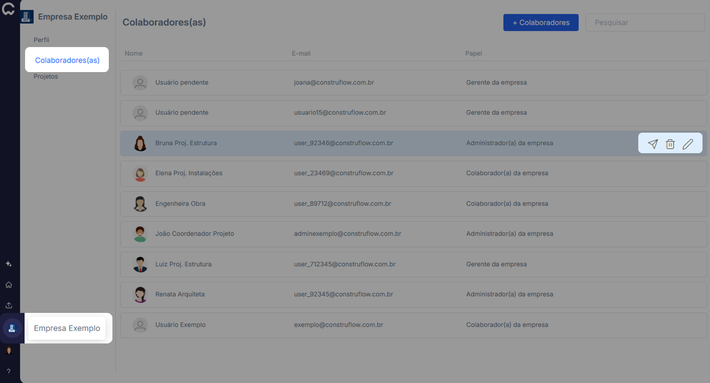Open the AI sparkle icon in sidebar
Image resolution: width=710 pixels, height=383 pixels.
[9, 264]
